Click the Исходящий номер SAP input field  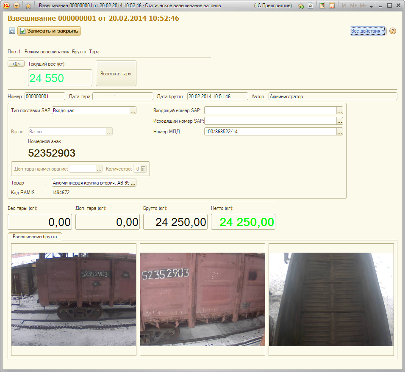coord(270,121)
